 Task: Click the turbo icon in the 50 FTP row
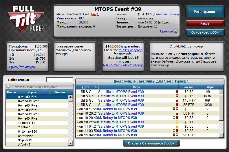(177, 113)
